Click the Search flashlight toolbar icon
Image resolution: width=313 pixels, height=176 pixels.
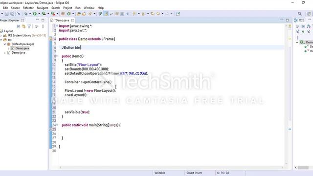click(90, 14)
